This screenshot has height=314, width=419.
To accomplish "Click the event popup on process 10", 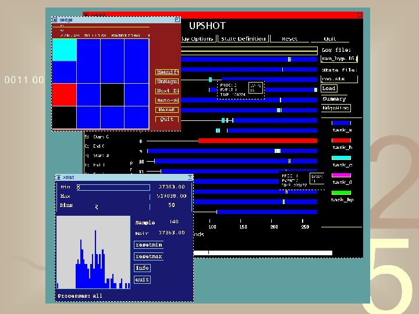I will (x=302, y=180).
